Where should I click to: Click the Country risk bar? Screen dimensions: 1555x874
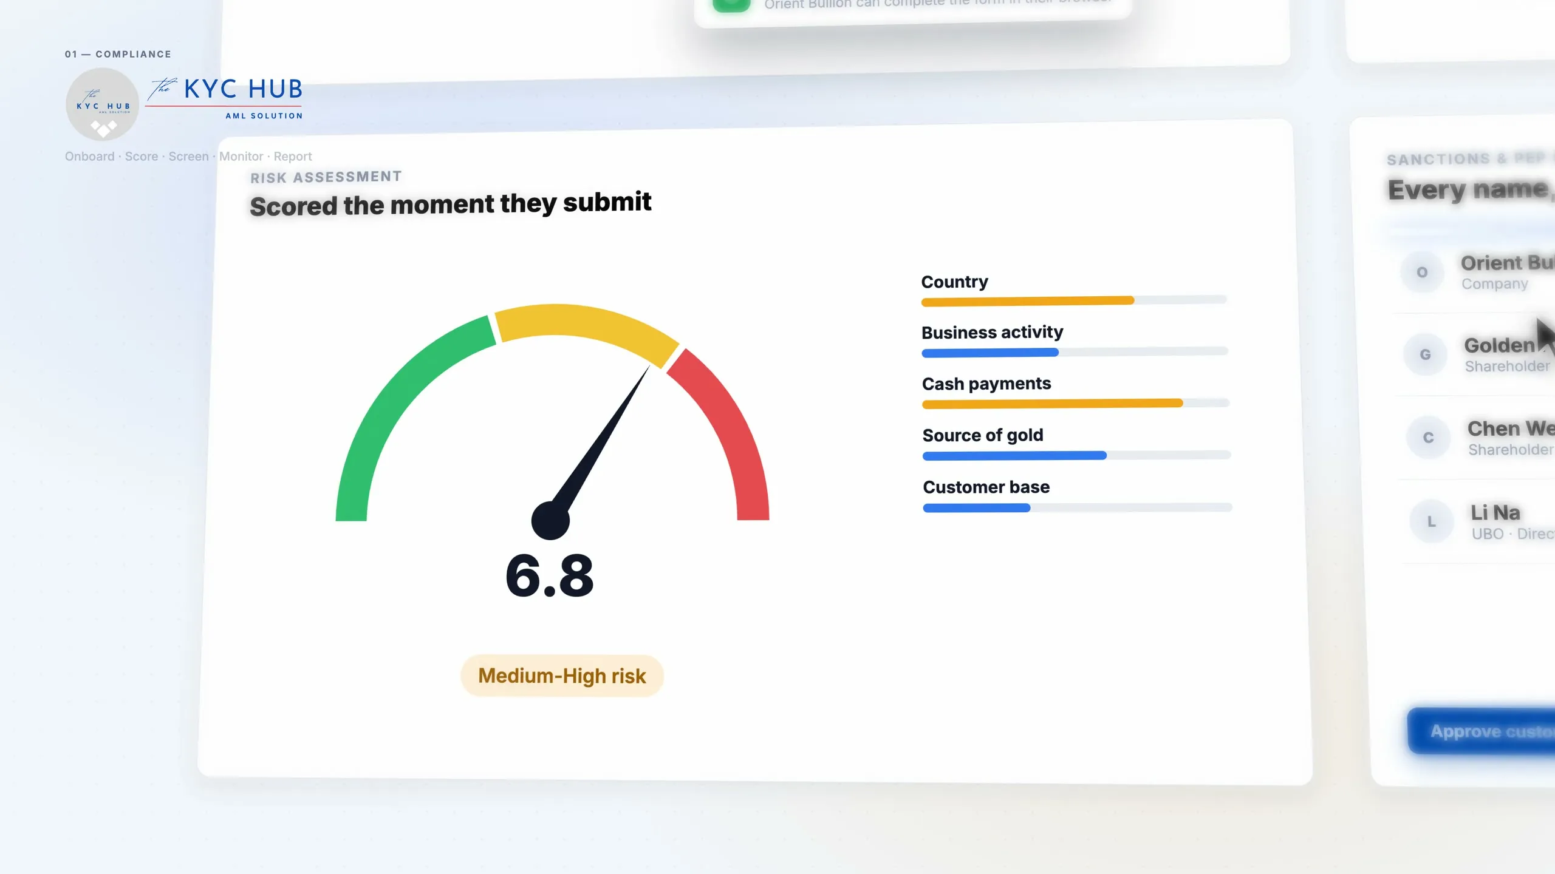coord(1074,300)
